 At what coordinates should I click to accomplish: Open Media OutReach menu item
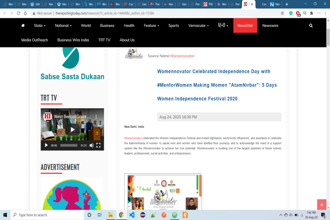[34, 40]
